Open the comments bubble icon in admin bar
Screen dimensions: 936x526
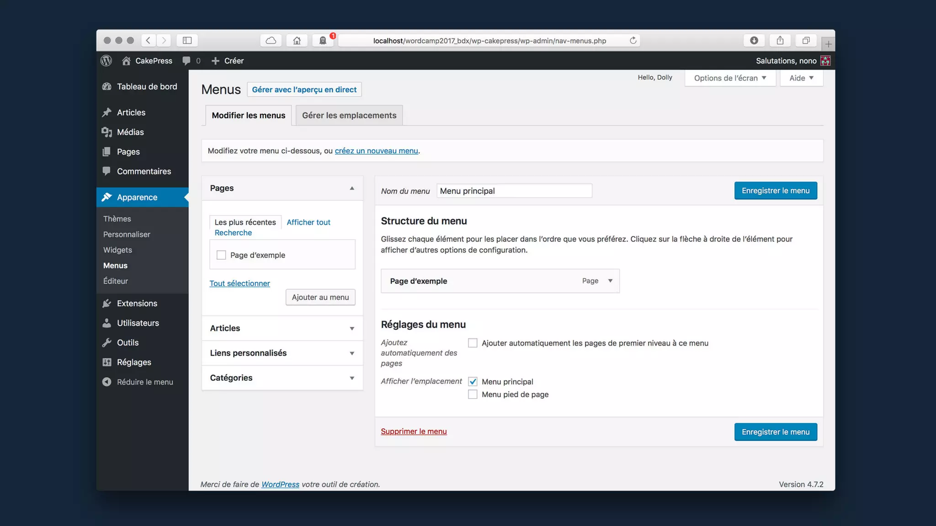pos(186,61)
